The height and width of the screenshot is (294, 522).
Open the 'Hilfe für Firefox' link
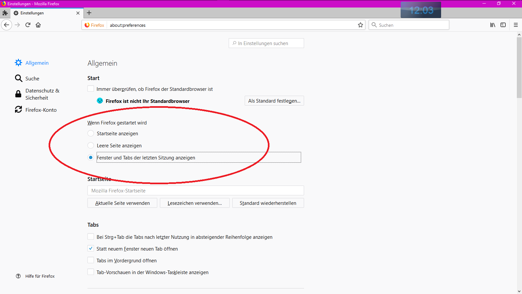tap(40, 276)
